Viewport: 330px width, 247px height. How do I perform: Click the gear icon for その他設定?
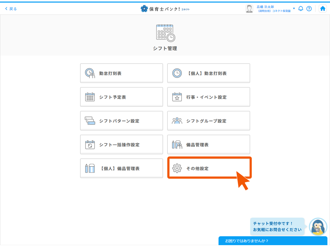[x=177, y=168]
